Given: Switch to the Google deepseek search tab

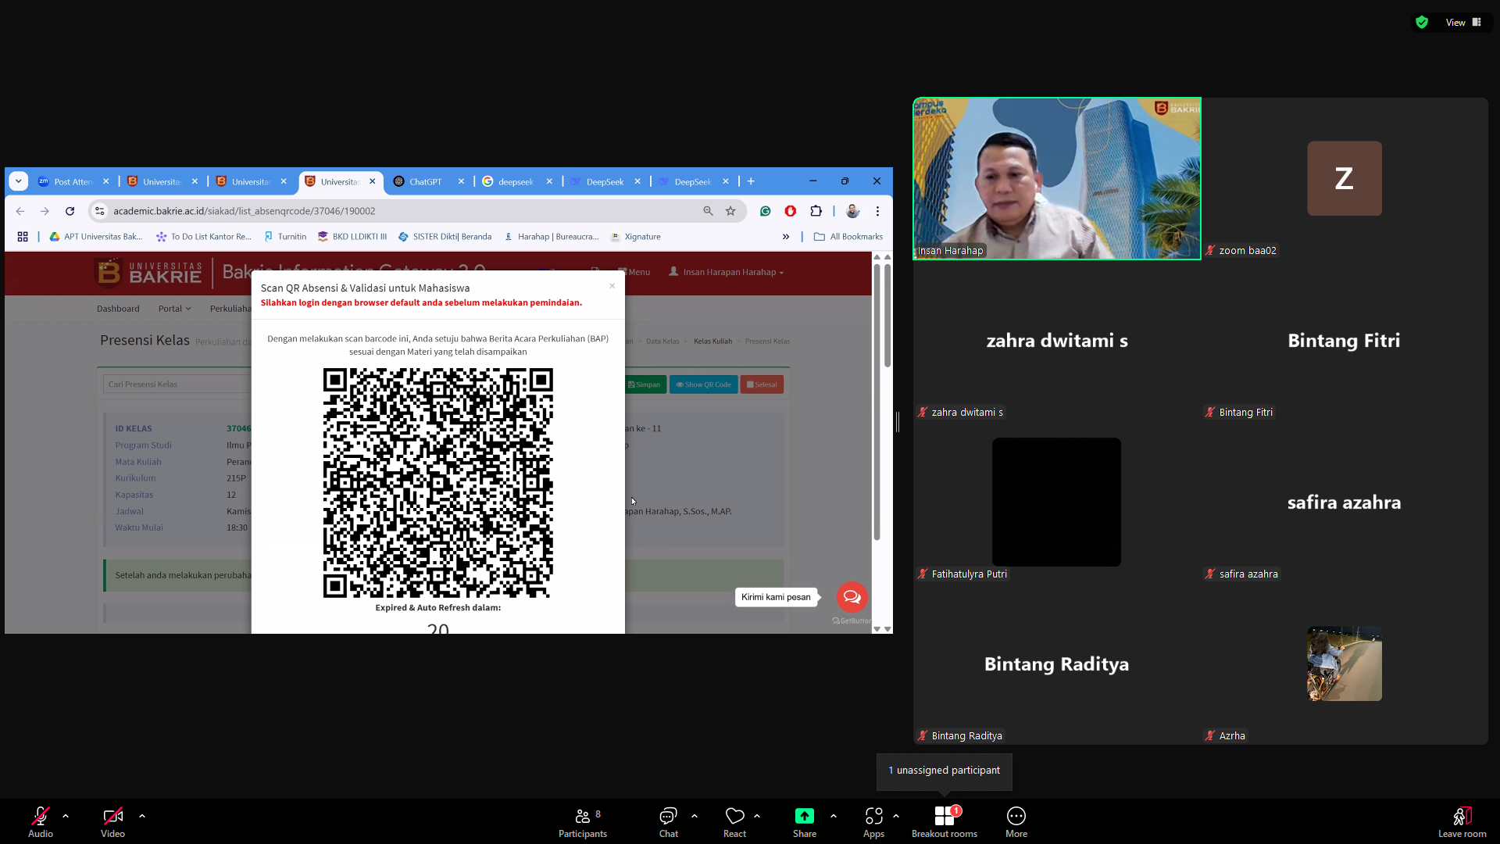Looking at the screenshot, I should tap(517, 181).
